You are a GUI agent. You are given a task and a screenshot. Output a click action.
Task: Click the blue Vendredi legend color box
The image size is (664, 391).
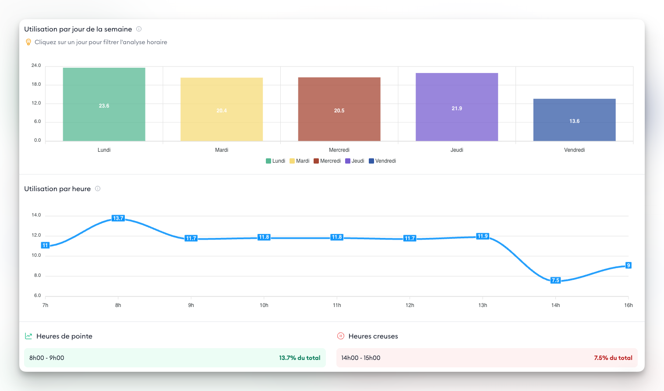tap(371, 161)
